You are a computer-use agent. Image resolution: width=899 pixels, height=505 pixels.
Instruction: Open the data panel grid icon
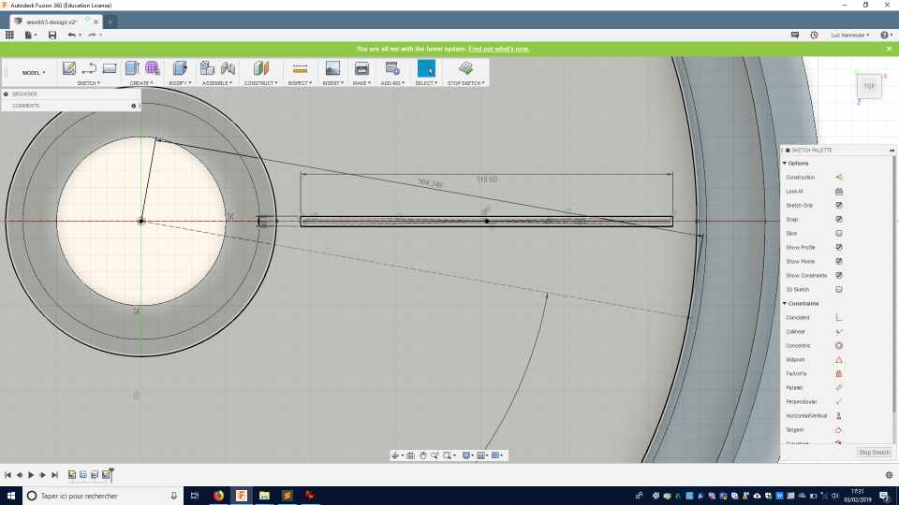tap(9, 35)
